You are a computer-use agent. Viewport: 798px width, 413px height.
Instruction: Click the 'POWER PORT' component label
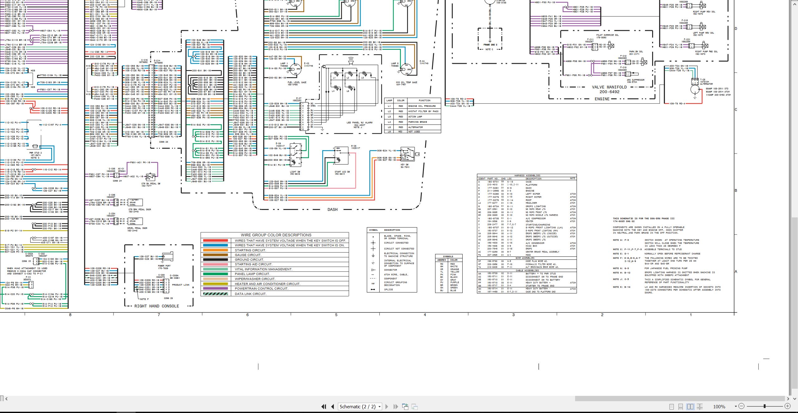164,266
